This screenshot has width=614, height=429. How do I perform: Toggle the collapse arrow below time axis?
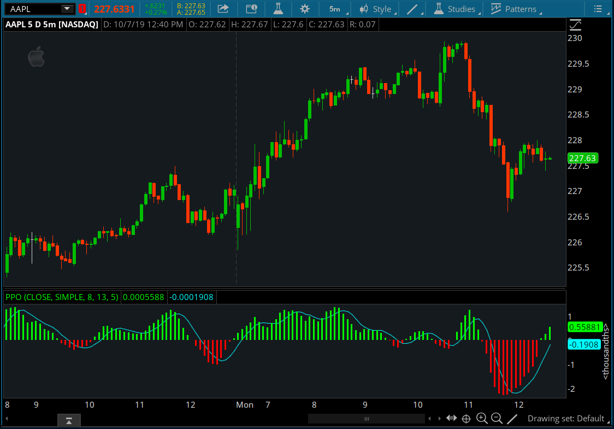[69, 420]
